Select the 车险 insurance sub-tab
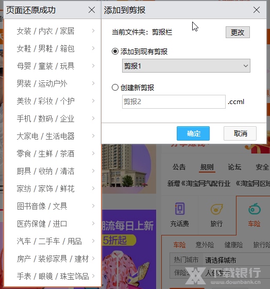The image size is (270, 289). coord(179,245)
